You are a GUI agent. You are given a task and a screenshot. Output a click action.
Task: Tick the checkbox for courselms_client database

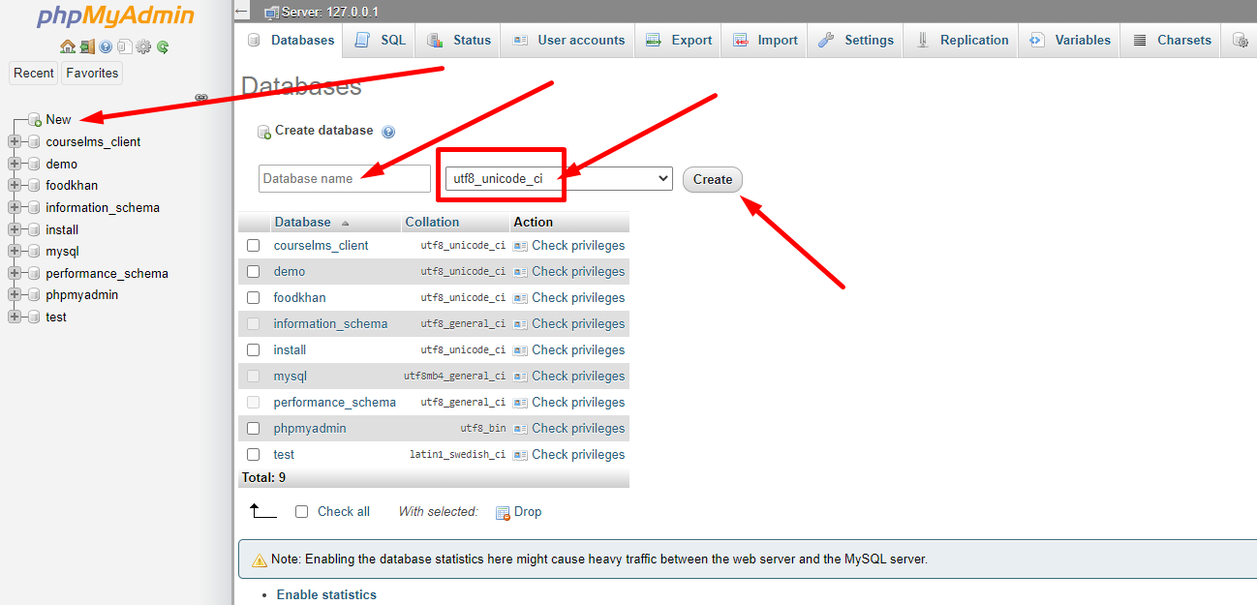click(253, 246)
